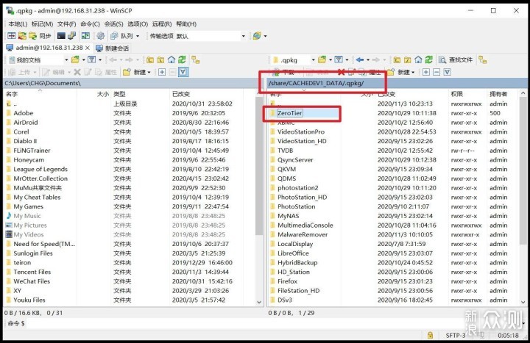Viewport: 530px width, 343px height.
Task: Toggle local directory tree icon
Action: pos(196,60)
